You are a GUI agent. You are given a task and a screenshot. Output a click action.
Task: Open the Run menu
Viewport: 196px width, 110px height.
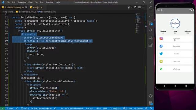[x=42, y=2]
